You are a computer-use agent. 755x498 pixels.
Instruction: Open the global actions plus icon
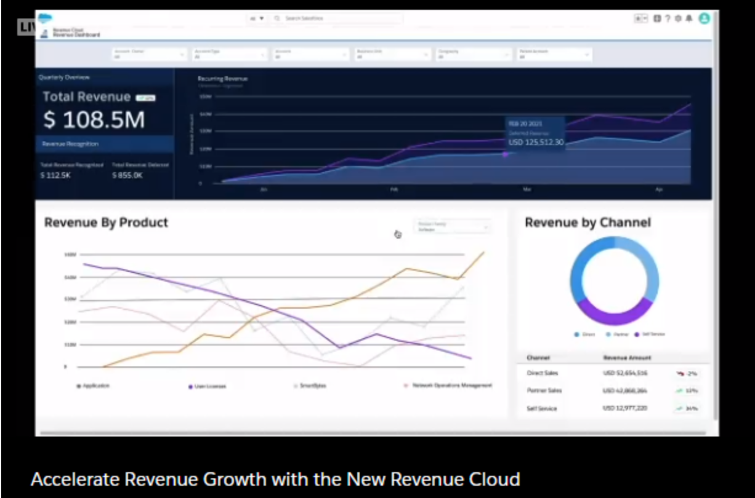coord(658,18)
